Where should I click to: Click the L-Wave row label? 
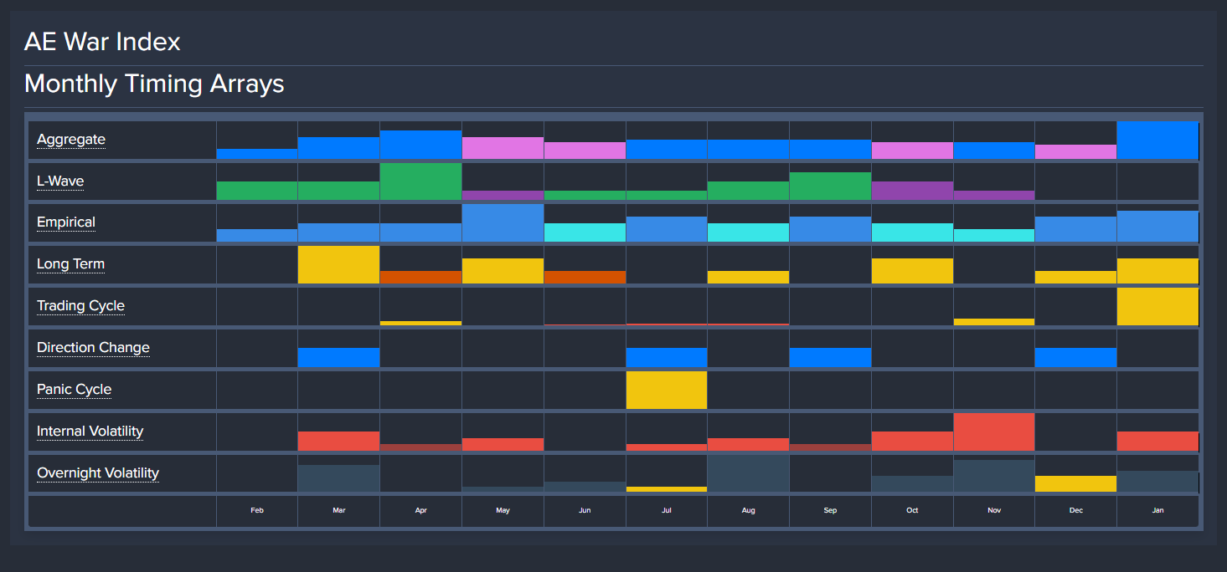(x=60, y=181)
